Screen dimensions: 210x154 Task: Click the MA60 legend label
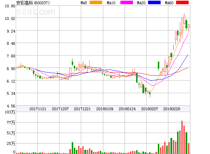tap(169, 3)
